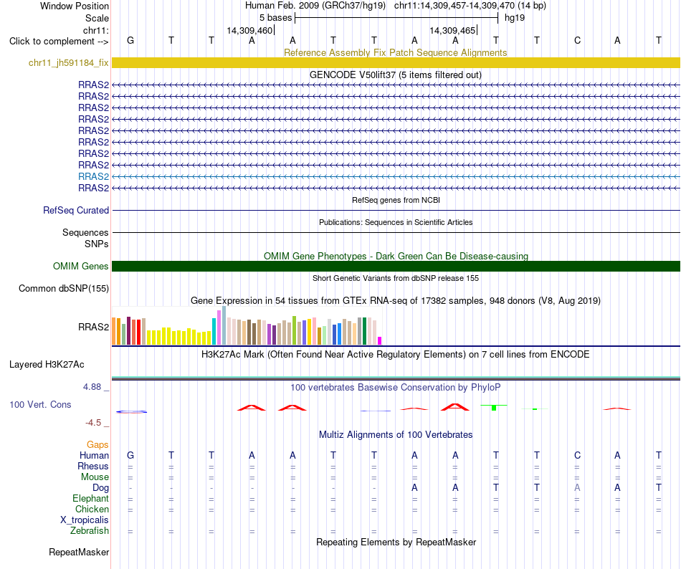Image resolution: width=681 pixels, height=569 pixels.
Task: Click the 5 bases scale bar
Action: [396, 18]
